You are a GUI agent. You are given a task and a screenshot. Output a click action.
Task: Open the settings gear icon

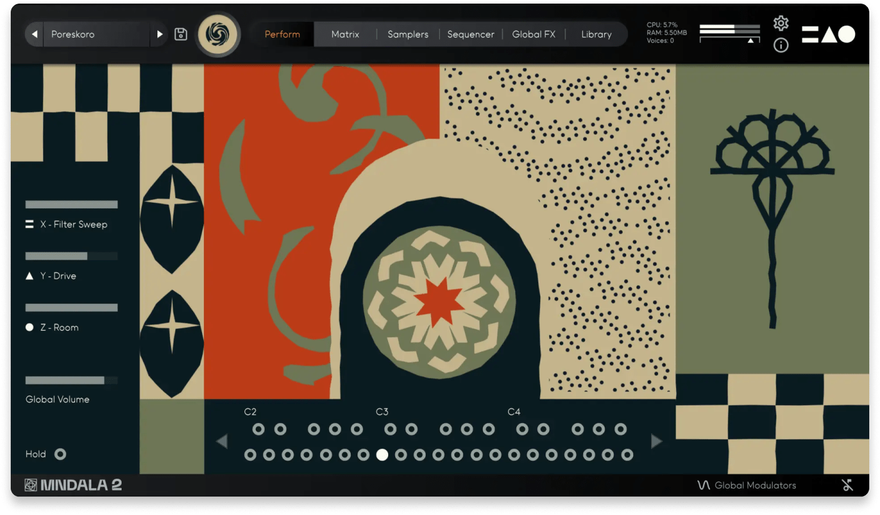point(780,23)
